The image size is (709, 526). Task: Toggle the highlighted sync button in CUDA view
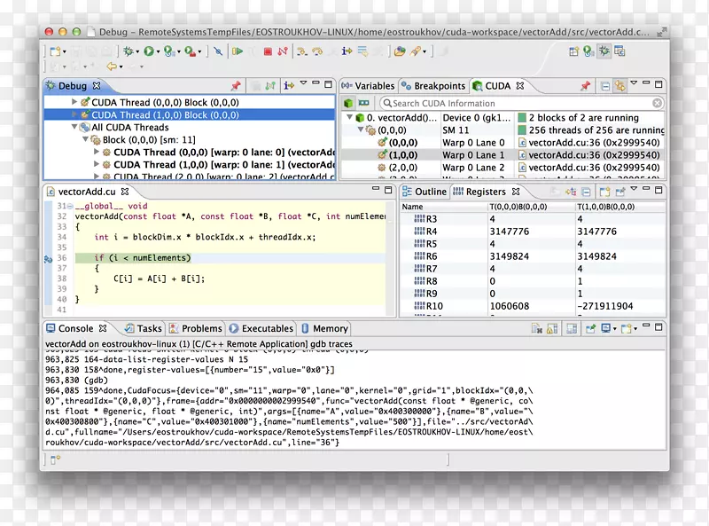619,86
